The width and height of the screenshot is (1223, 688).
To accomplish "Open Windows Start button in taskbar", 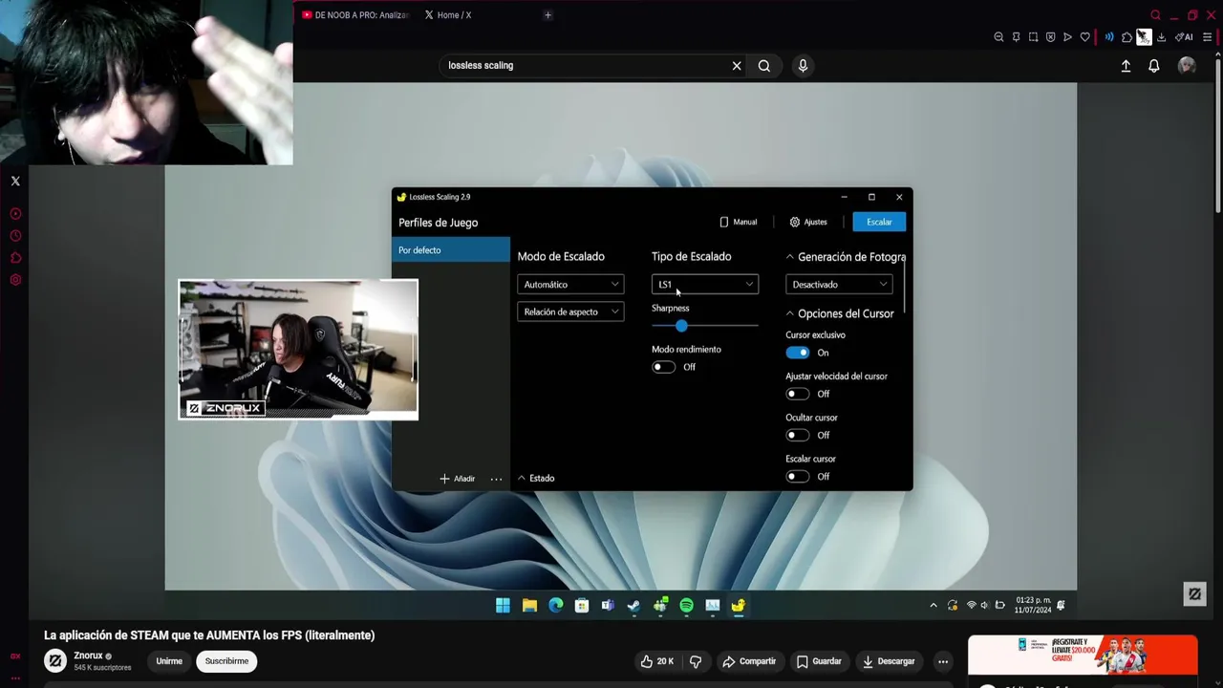I will [x=503, y=605].
